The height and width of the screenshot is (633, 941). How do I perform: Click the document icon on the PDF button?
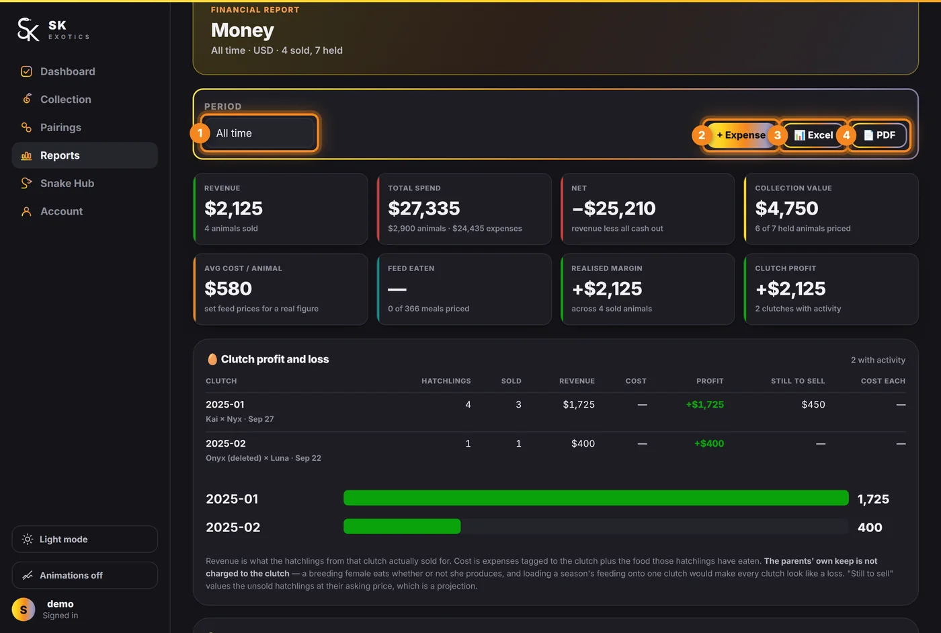868,135
